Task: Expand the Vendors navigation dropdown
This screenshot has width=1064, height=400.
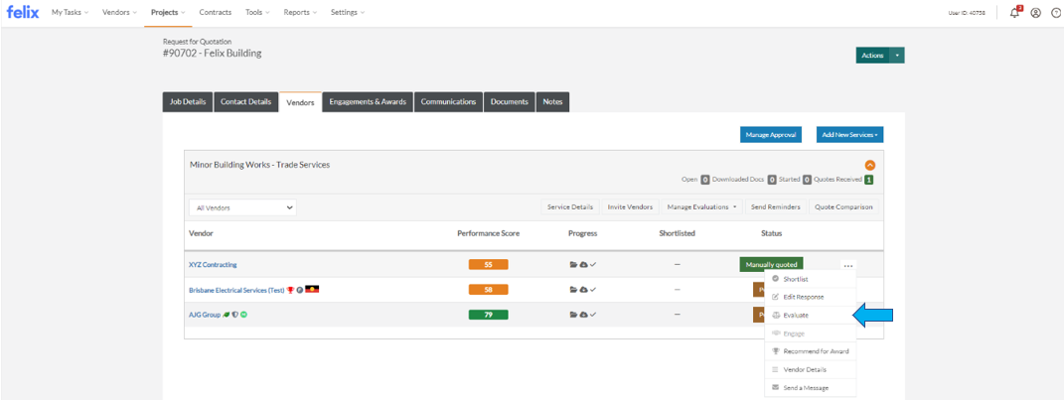Action: point(119,12)
